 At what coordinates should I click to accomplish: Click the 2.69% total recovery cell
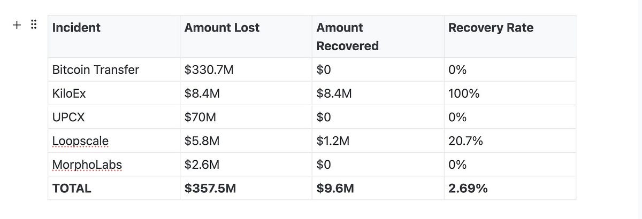tap(510, 189)
